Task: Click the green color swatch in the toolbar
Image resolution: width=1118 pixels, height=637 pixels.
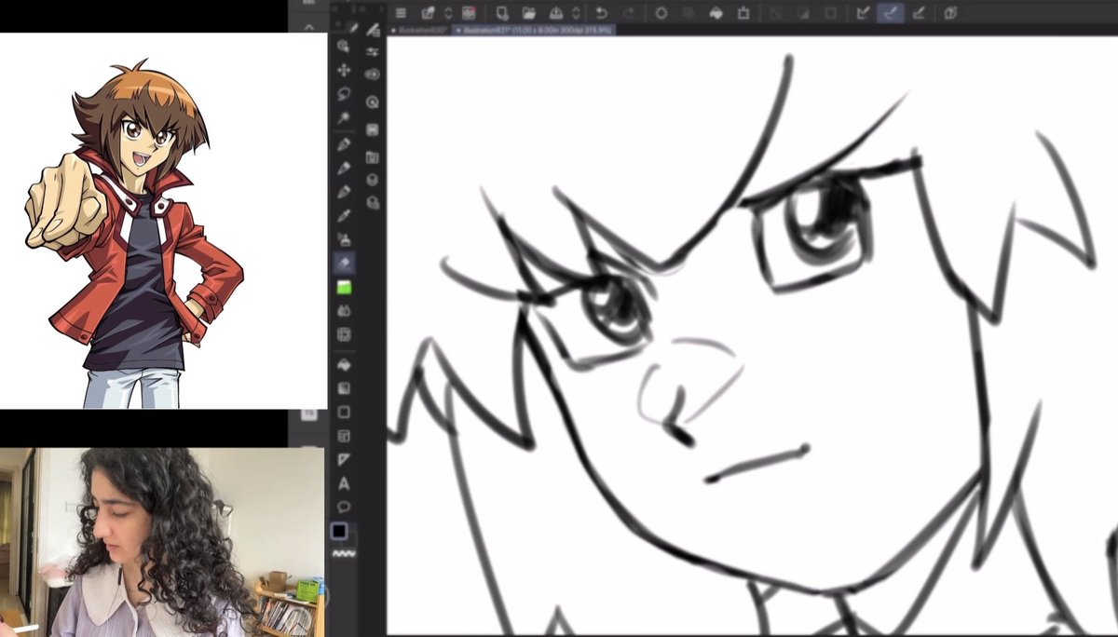Action: click(344, 288)
